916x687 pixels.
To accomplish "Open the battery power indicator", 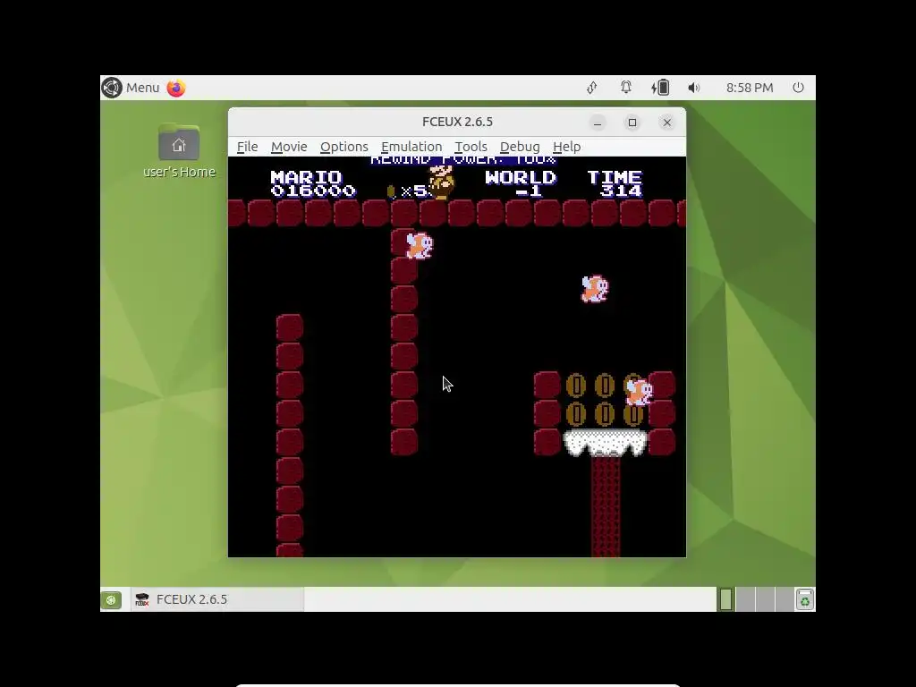I will [x=660, y=88].
